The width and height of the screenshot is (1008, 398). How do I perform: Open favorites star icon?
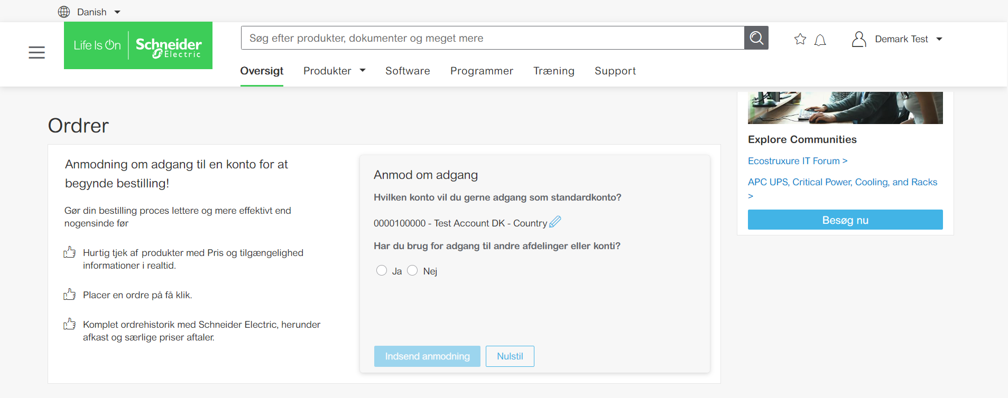(800, 39)
